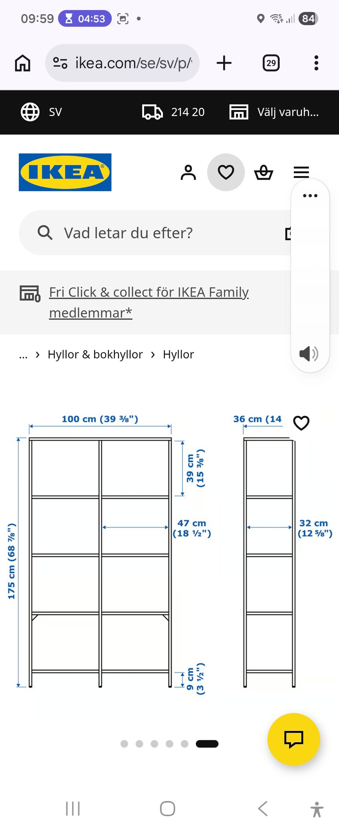Open a new browser tab

click(x=224, y=63)
